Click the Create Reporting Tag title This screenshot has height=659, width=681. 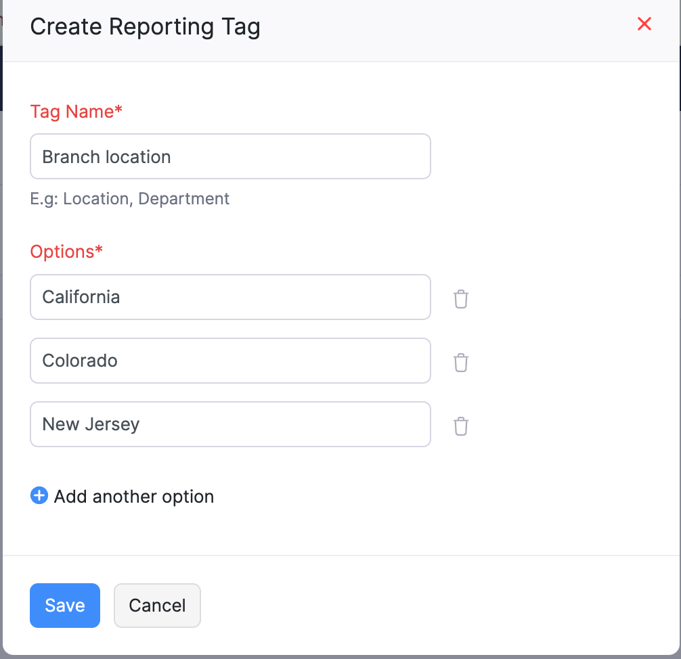click(x=145, y=26)
